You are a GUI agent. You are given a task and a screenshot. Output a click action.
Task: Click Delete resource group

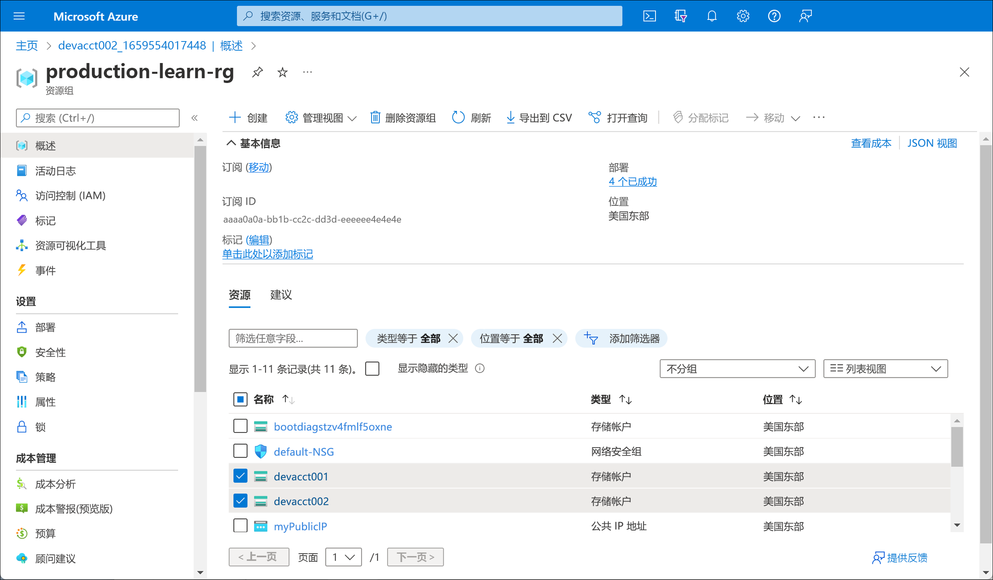tap(403, 118)
